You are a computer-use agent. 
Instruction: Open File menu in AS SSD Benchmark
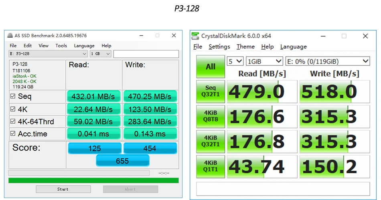13,46
